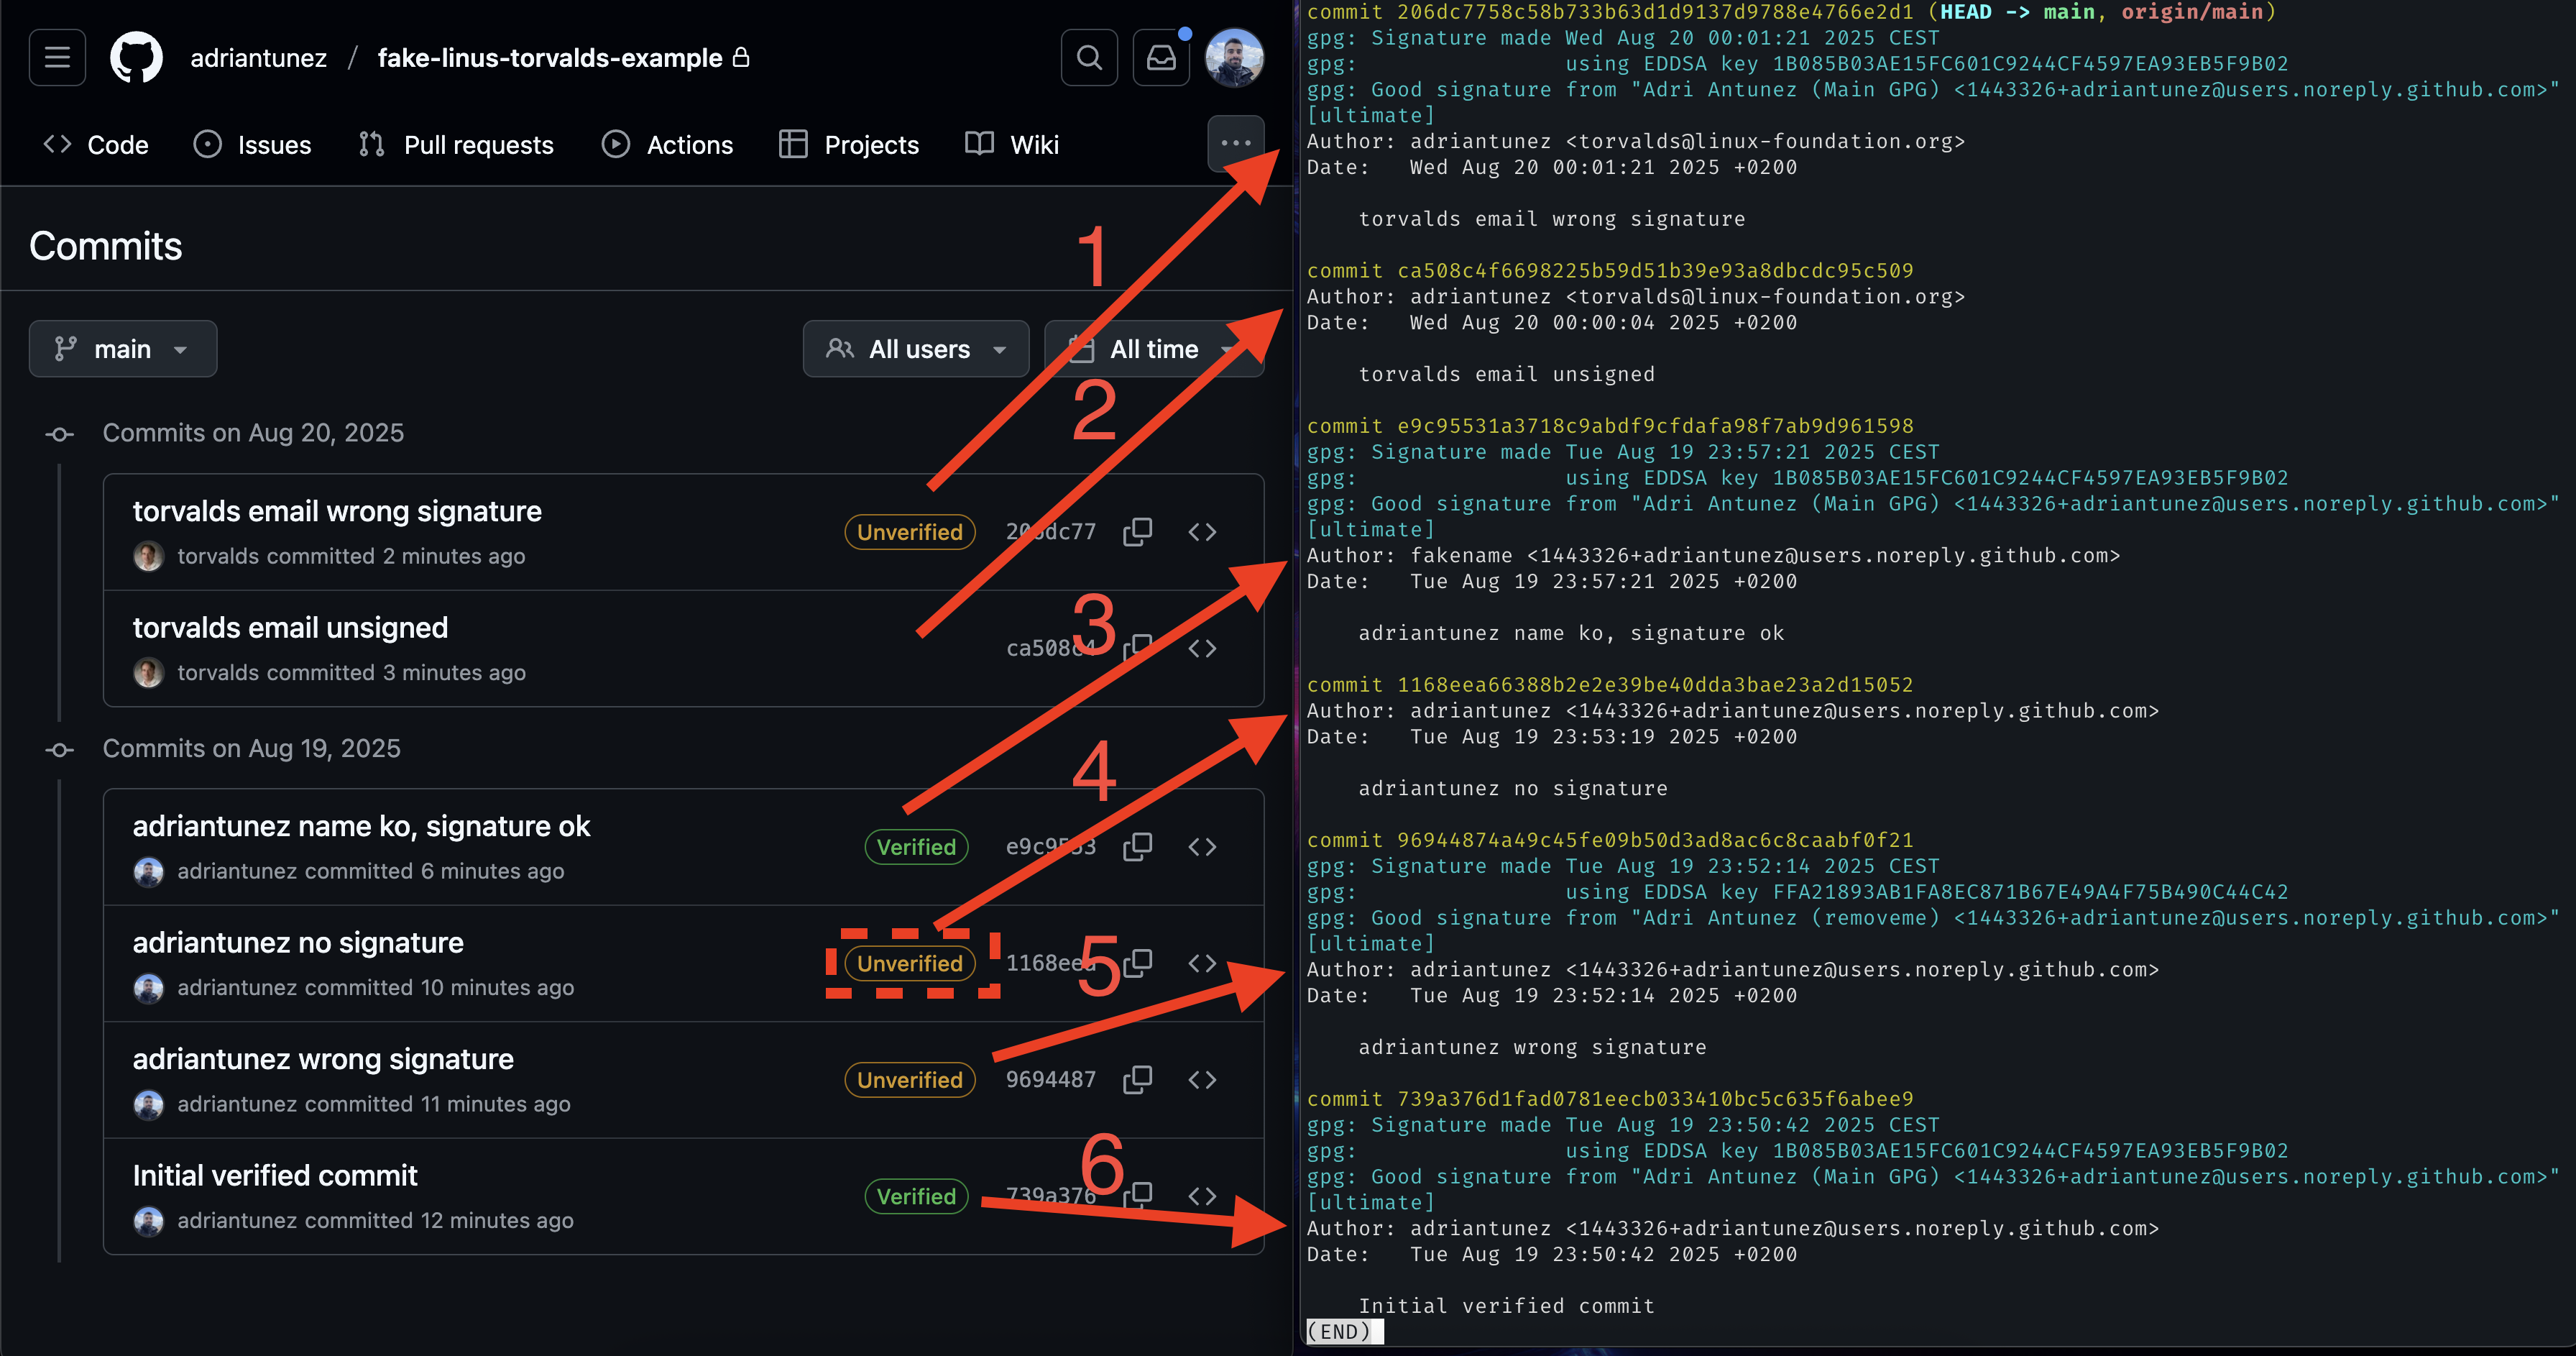Click torvalds avatar on wrong signature commit
Image resolution: width=2576 pixels, height=1356 pixels.
(149, 557)
